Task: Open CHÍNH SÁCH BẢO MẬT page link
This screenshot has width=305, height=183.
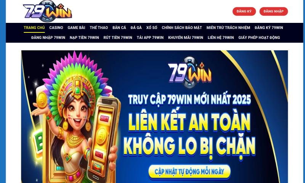Action: point(182,27)
